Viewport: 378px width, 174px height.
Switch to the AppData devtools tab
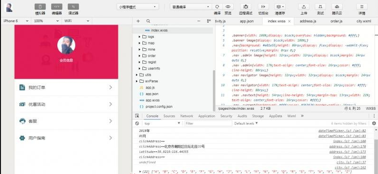pos(275,116)
